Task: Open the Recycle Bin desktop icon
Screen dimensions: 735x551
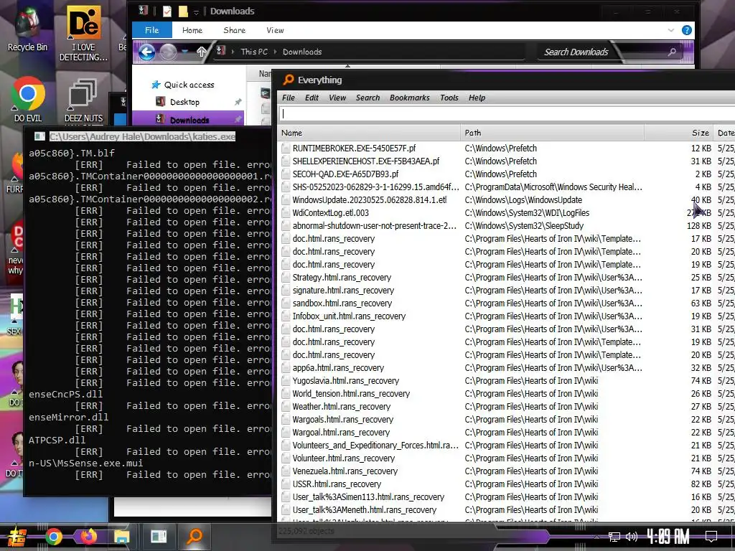Action: click(x=27, y=29)
